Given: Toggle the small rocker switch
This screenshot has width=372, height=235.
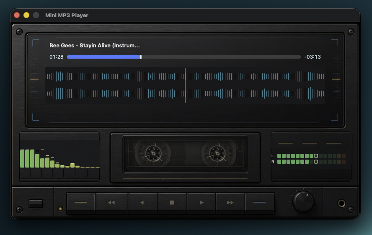Looking at the screenshot, I should (36, 204).
